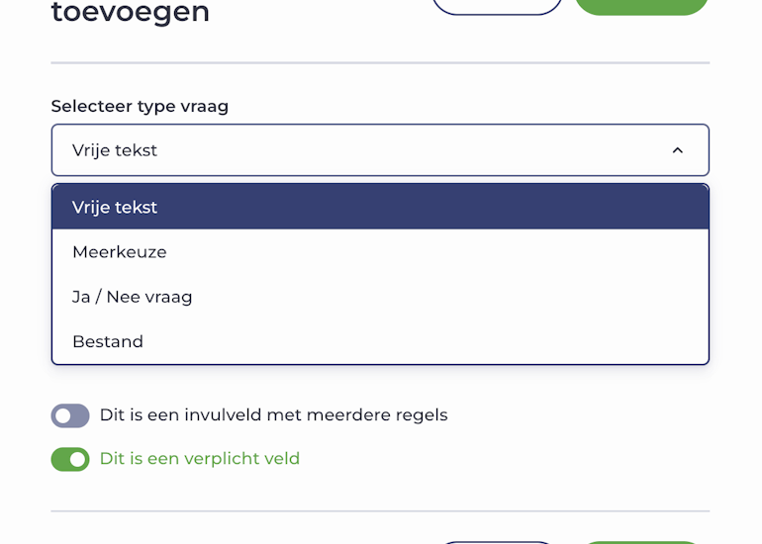Collapse the type list with the chevron arrow
This screenshot has height=544, width=762.
(678, 150)
